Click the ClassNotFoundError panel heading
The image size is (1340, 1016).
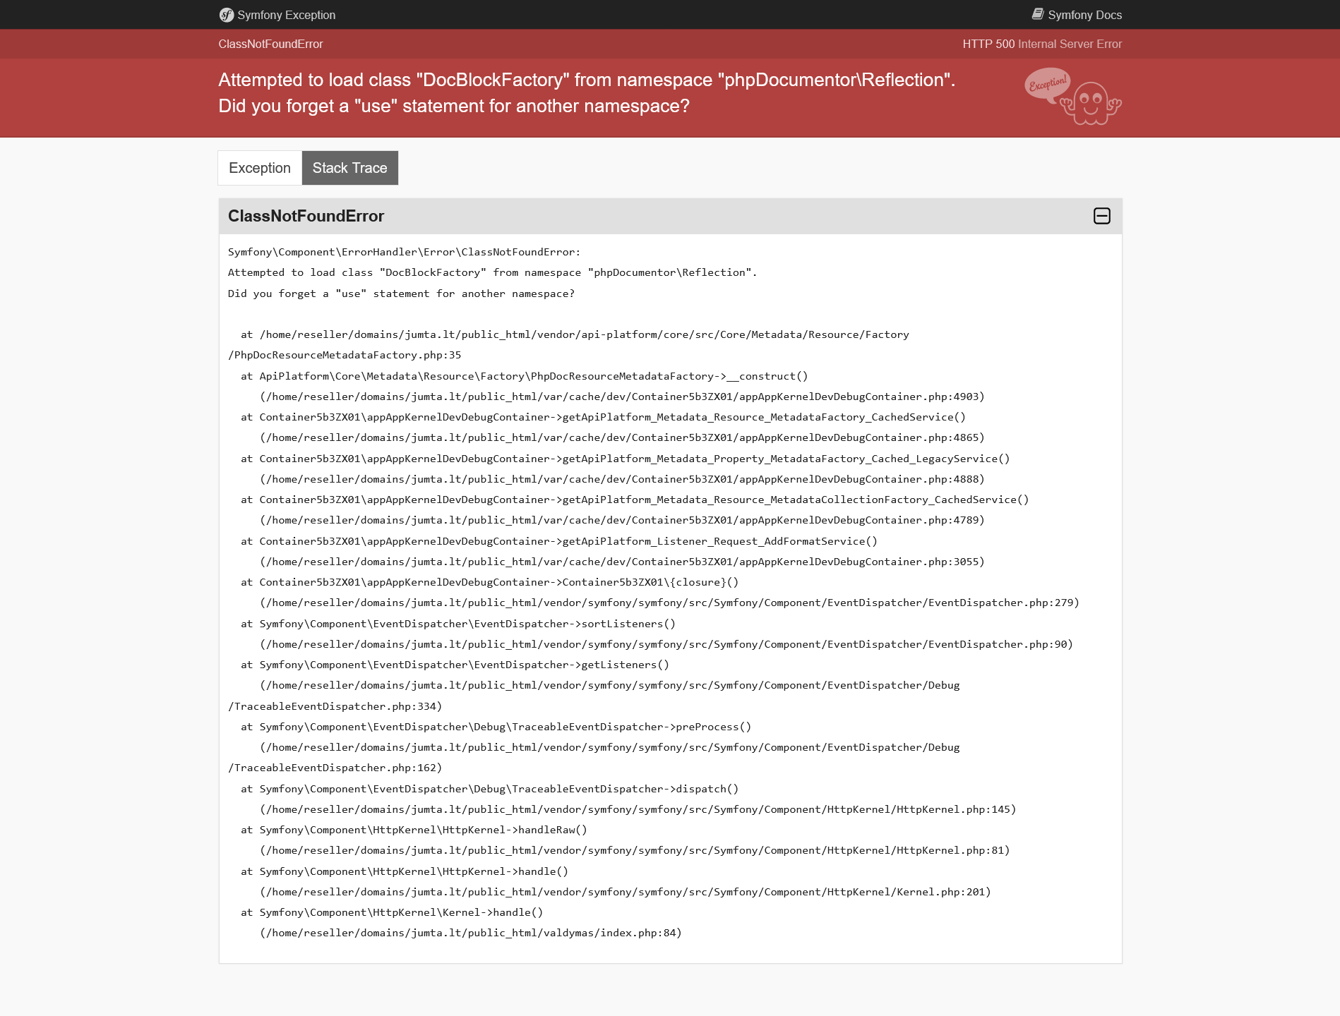pos(306,216)
